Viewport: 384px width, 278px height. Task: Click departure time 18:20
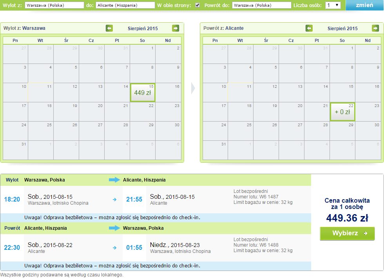12,199
